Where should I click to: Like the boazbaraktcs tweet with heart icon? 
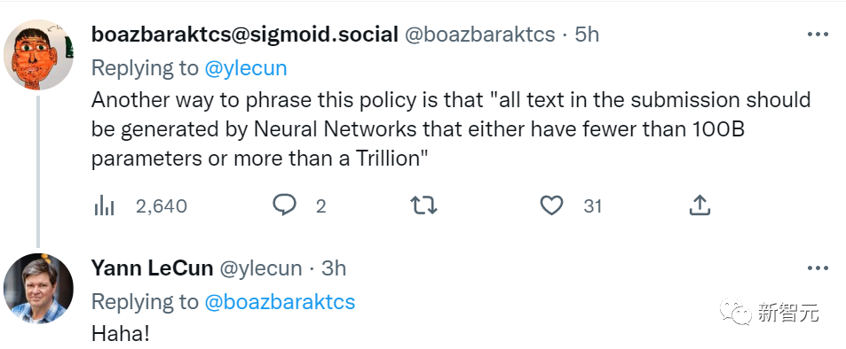pyautogui.click(x=551, y=206)
